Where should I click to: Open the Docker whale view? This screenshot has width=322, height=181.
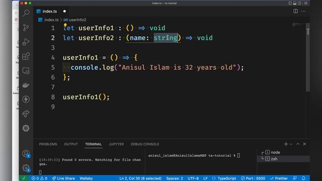click(26, 85)
